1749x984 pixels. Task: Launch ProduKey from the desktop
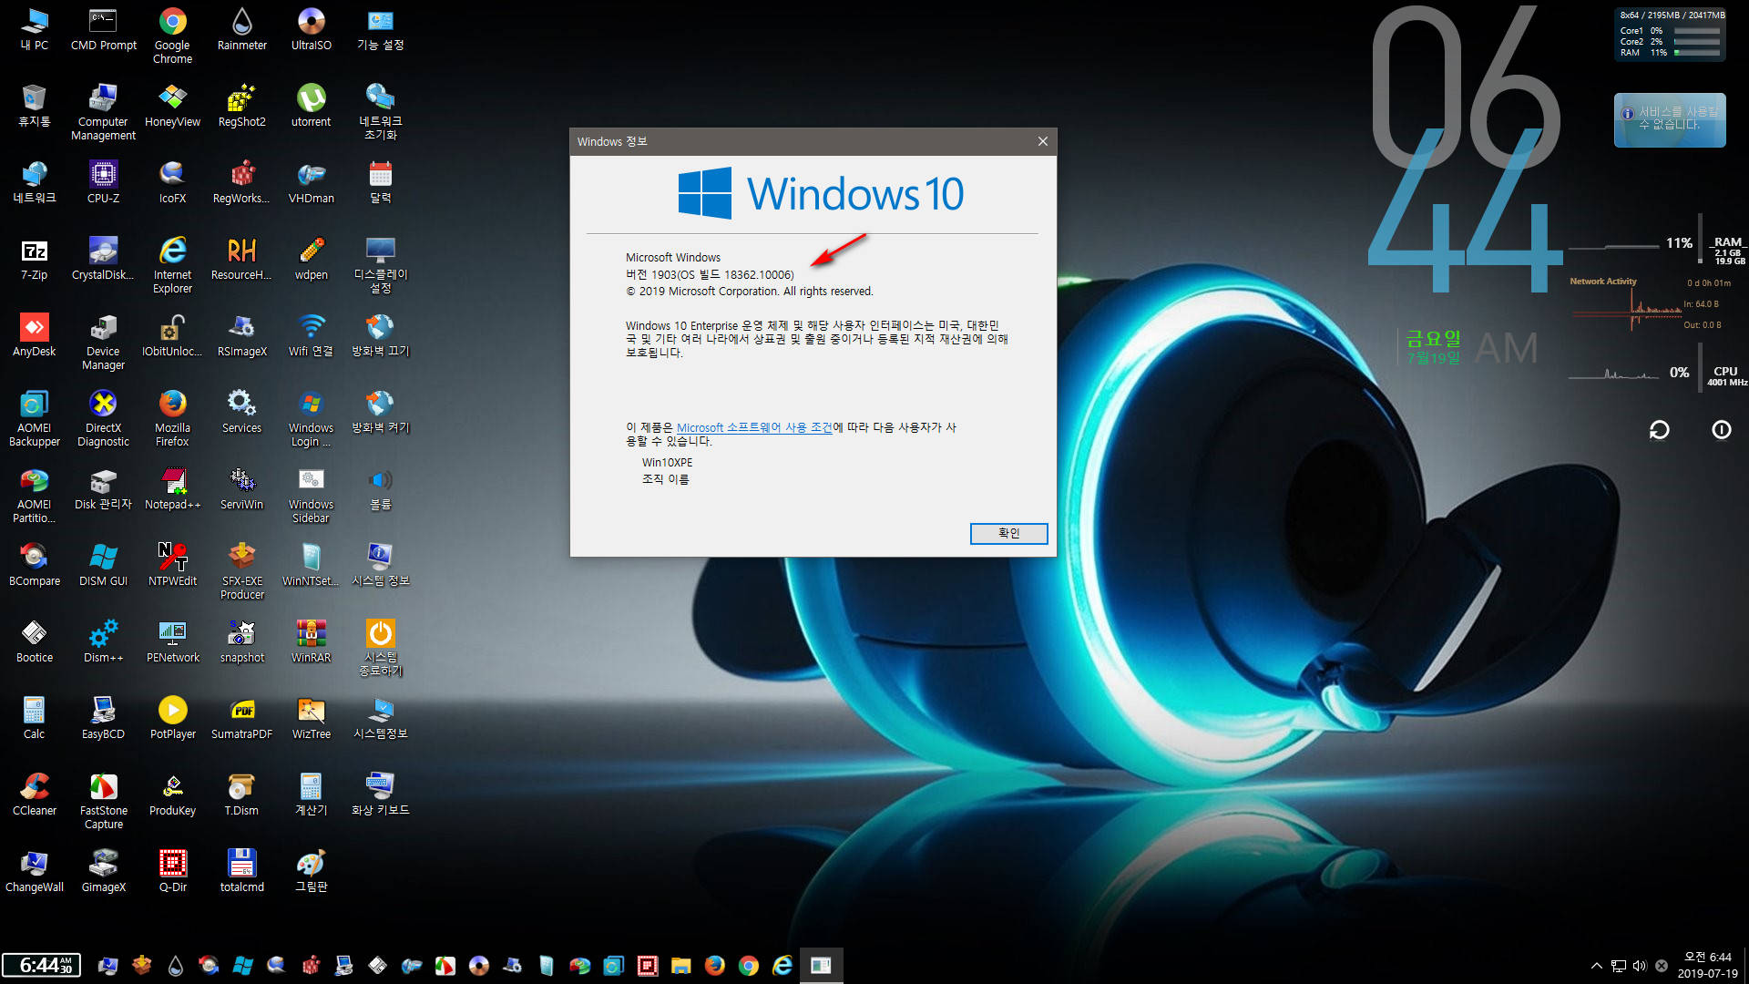[172, 794]
